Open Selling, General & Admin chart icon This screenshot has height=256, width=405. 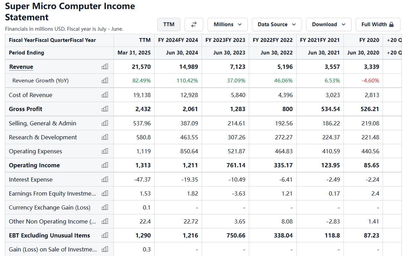pyautogui.click(x=105, y=123)
